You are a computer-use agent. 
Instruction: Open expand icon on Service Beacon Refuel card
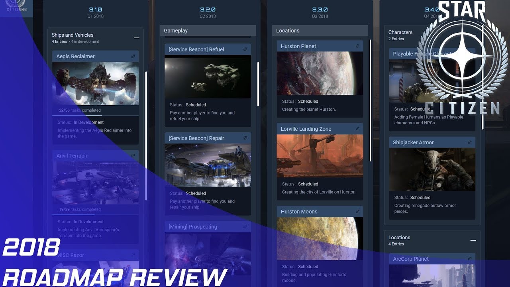[245, 49]
